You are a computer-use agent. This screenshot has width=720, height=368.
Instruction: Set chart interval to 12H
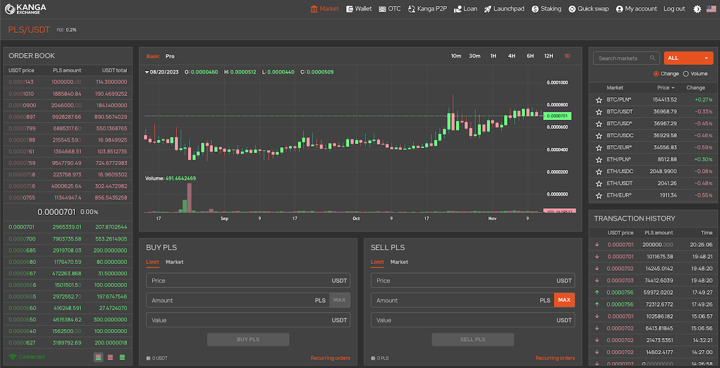click(x=548, y=56)
